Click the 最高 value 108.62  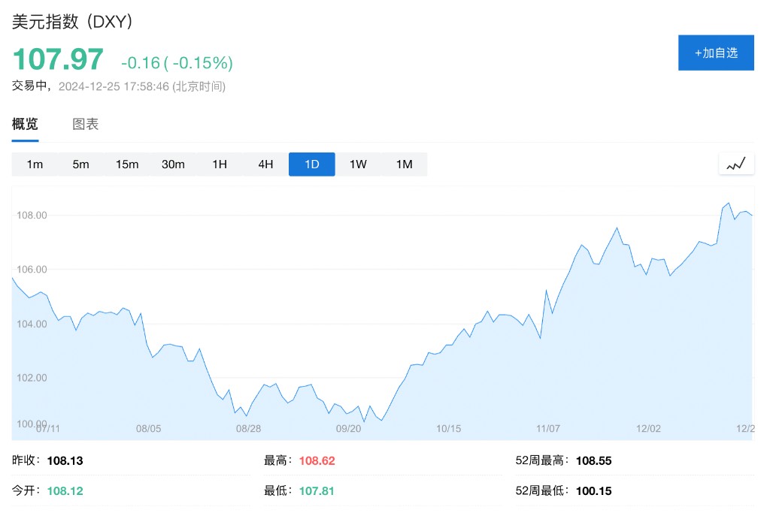(x=317, y=460)
